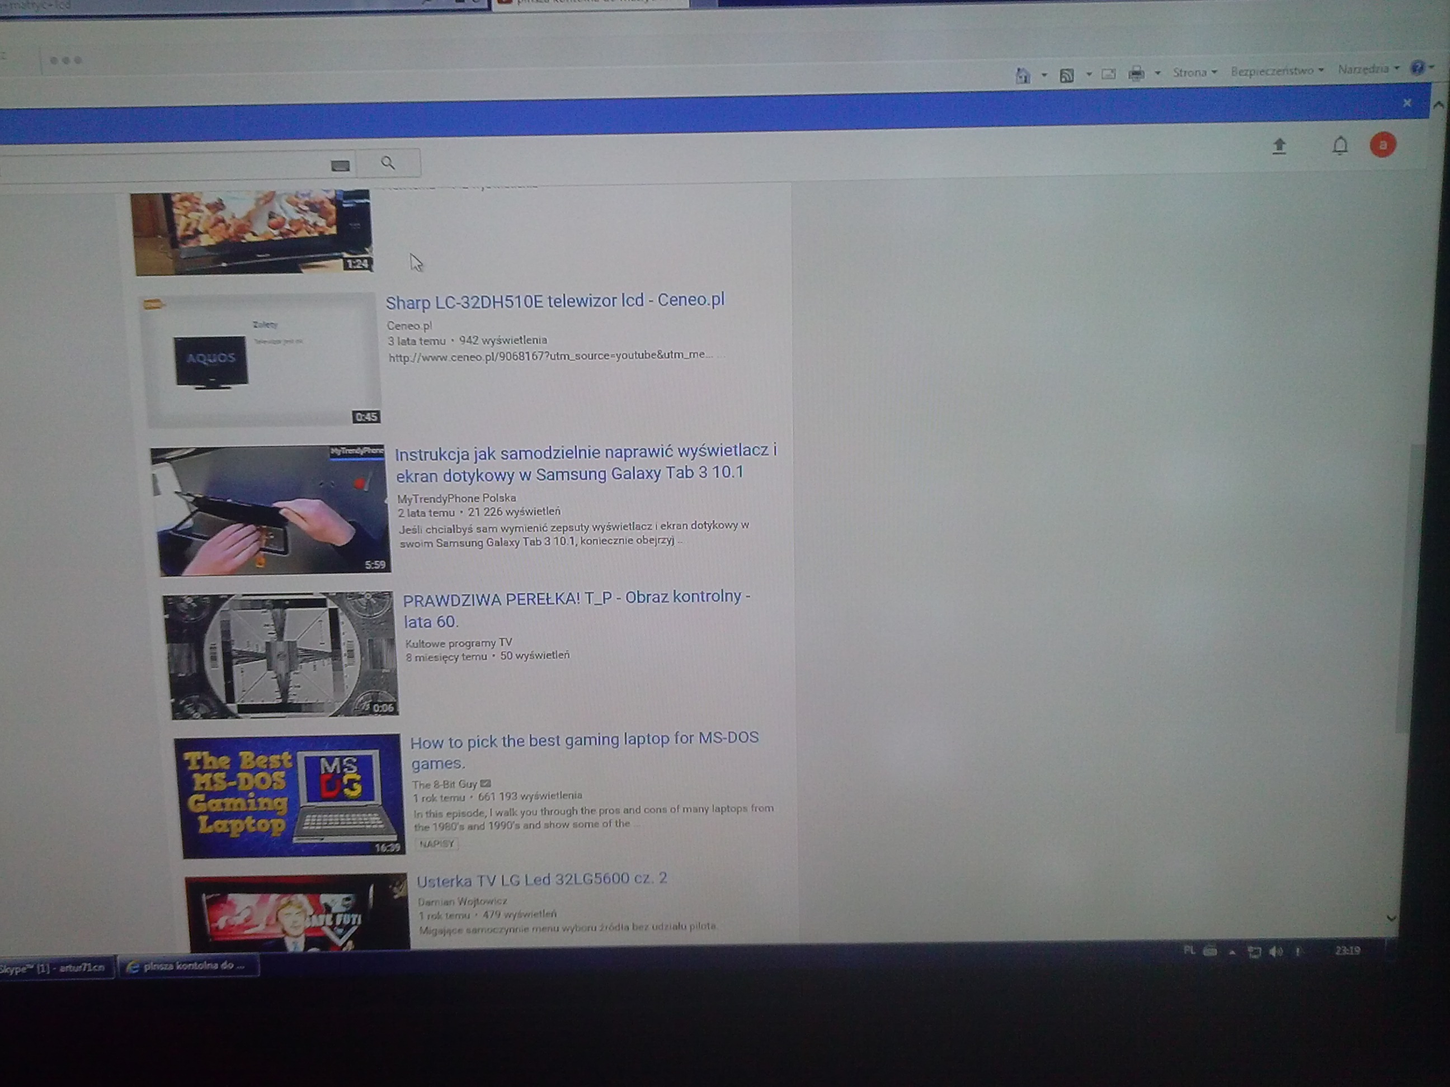Viewport: 1450px width, 1087px height.
Task: Click the Ceneo.pl channel name
Action: 409,325
